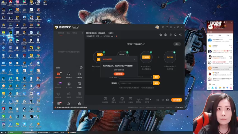
Task: Open the read-danmaku tool in toolbox
Action: (x=79, y=85)
